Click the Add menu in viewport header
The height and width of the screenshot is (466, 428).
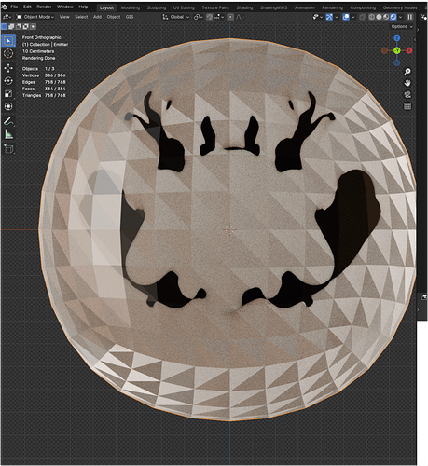click(x=97, y=17)
